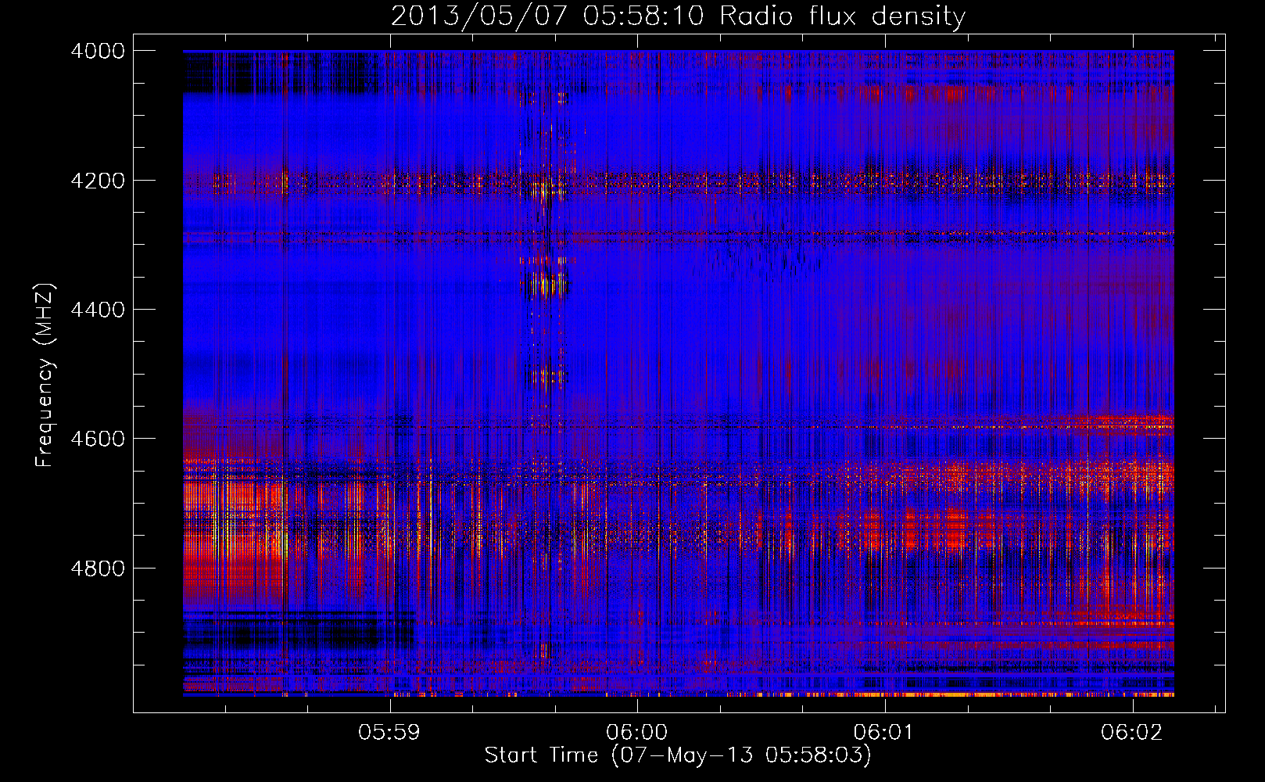Click the 06:01 time axis label
This screenshot has width=1265, height=782.
[884, 733]
